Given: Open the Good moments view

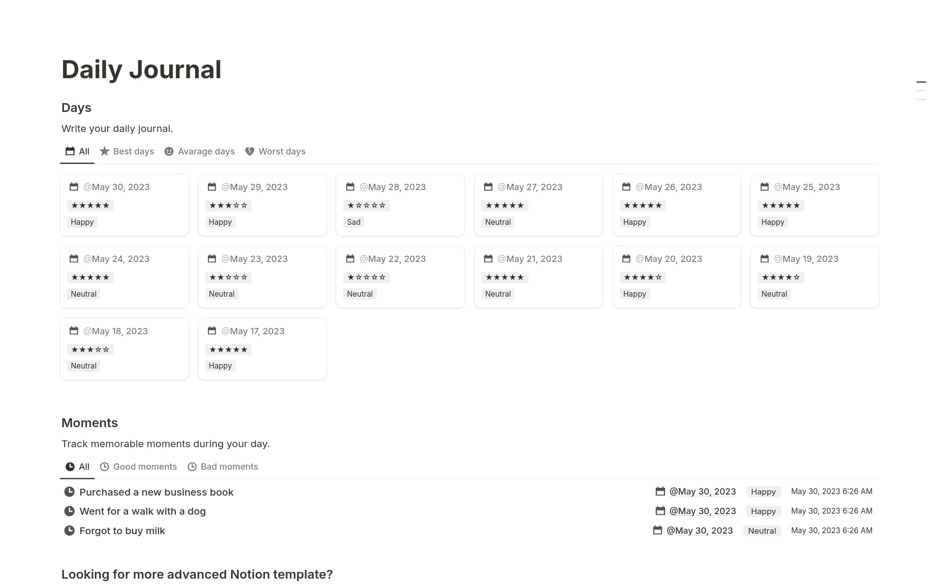Looking at the screenshot, I should 145,467.
